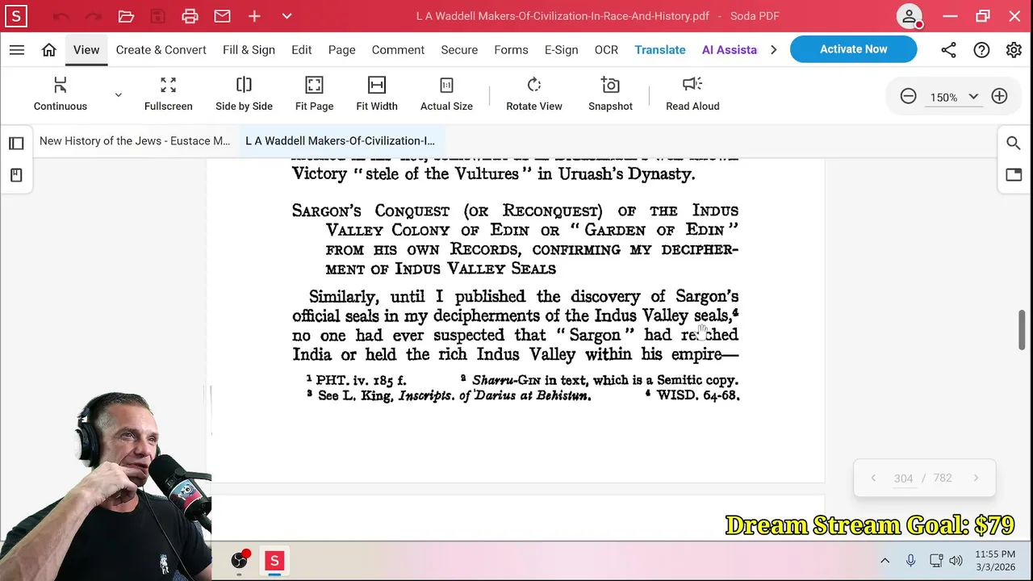This screenshot has width=1033, height=581.
Task: Email the document via envelope icon
Action: coord(222,16)
